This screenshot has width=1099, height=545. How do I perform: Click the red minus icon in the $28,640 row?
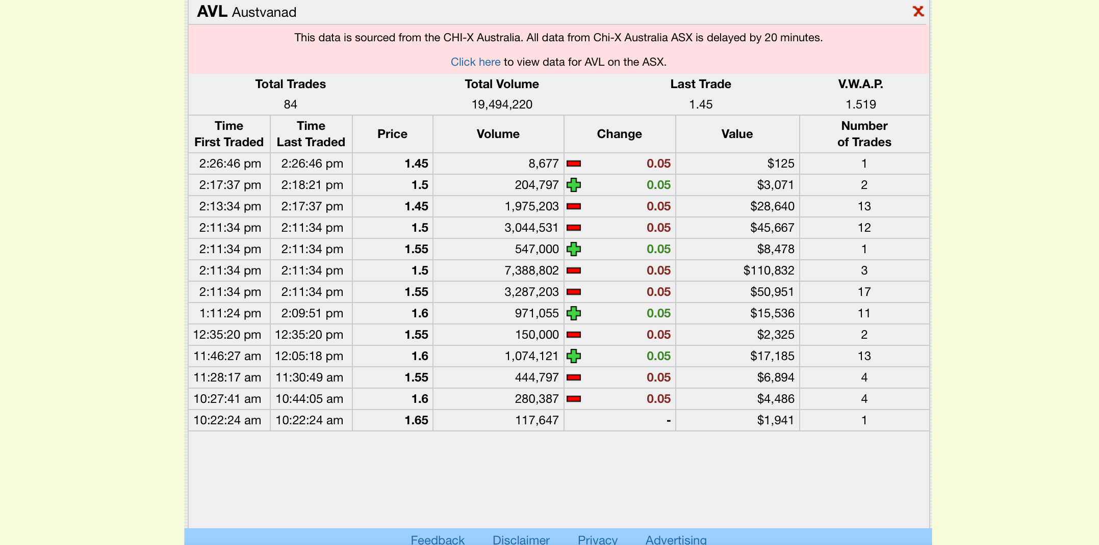[x=574, y=206]
